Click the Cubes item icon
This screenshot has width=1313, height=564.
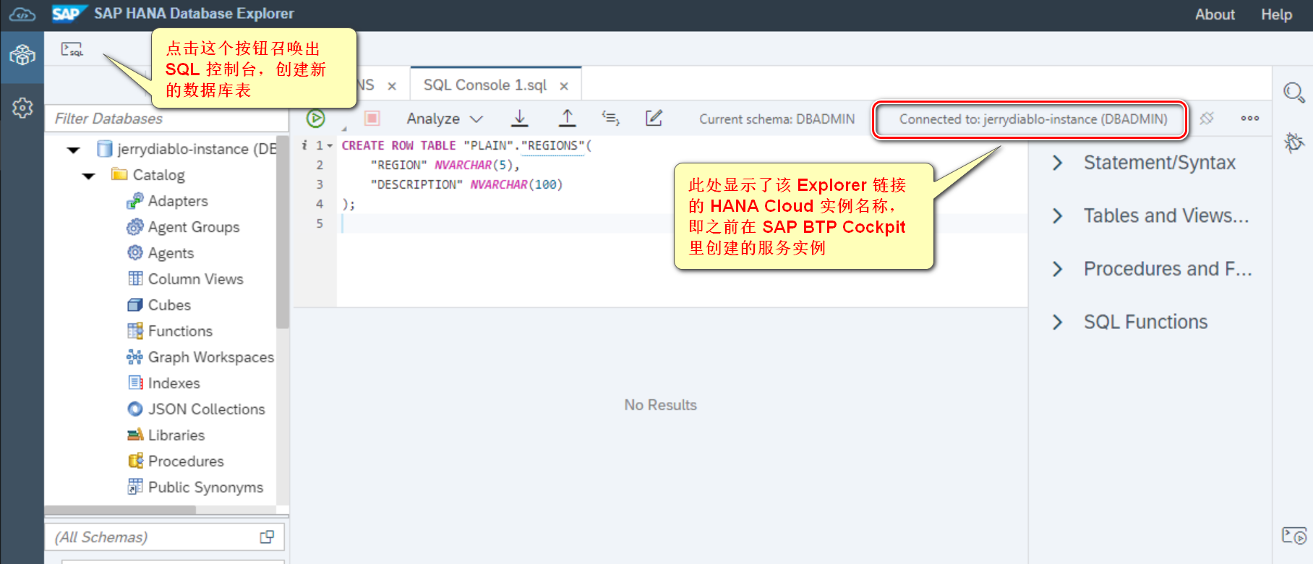point(134,304)
